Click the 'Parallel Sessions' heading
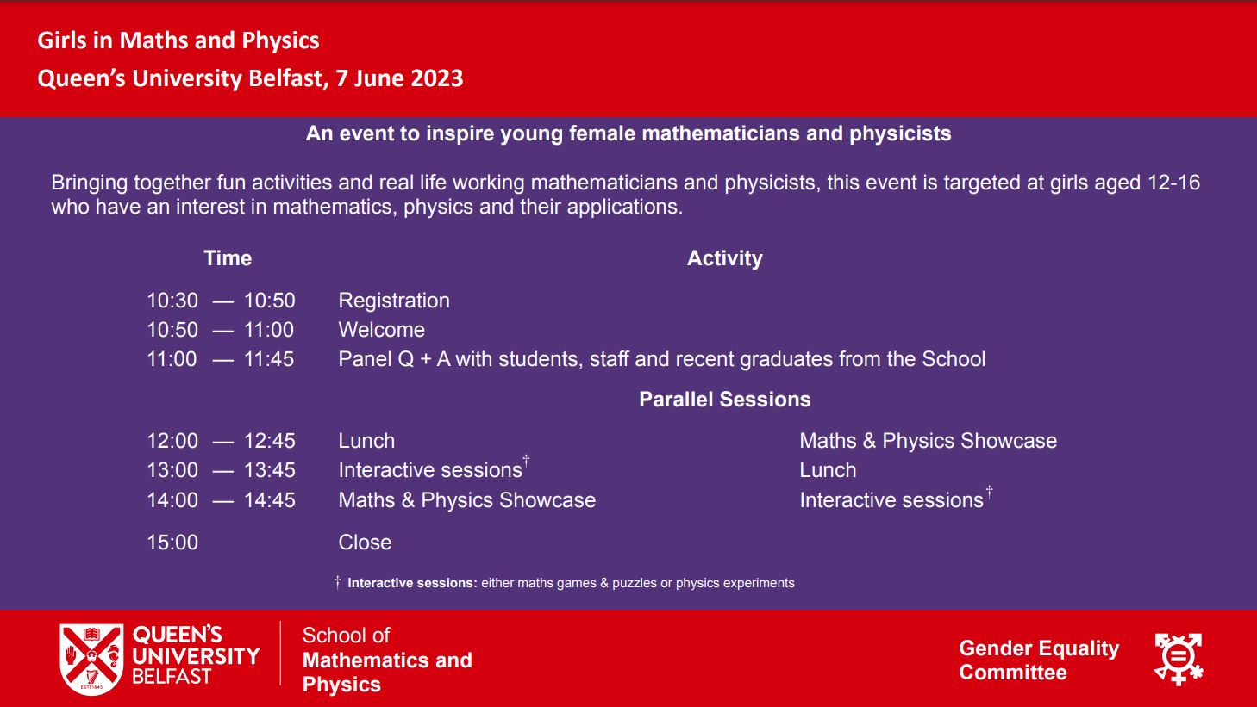The image size is (1257, 707). tap(724, 400)
